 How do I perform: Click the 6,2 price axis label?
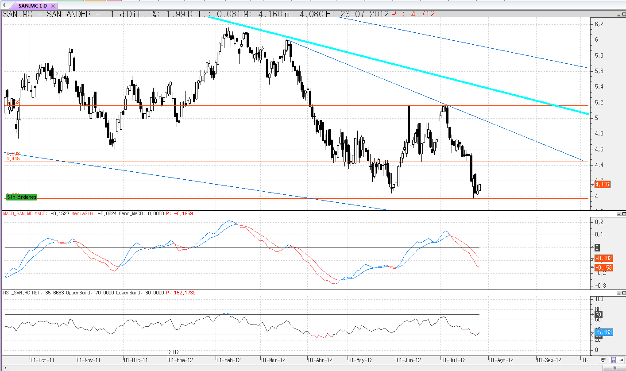pyautogui.click(x=599, y=24)
